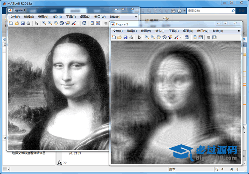This screenshot has height=174, width=249.
Task: Open file icon in Figure 1 toolbar
Action: [17, 23]
